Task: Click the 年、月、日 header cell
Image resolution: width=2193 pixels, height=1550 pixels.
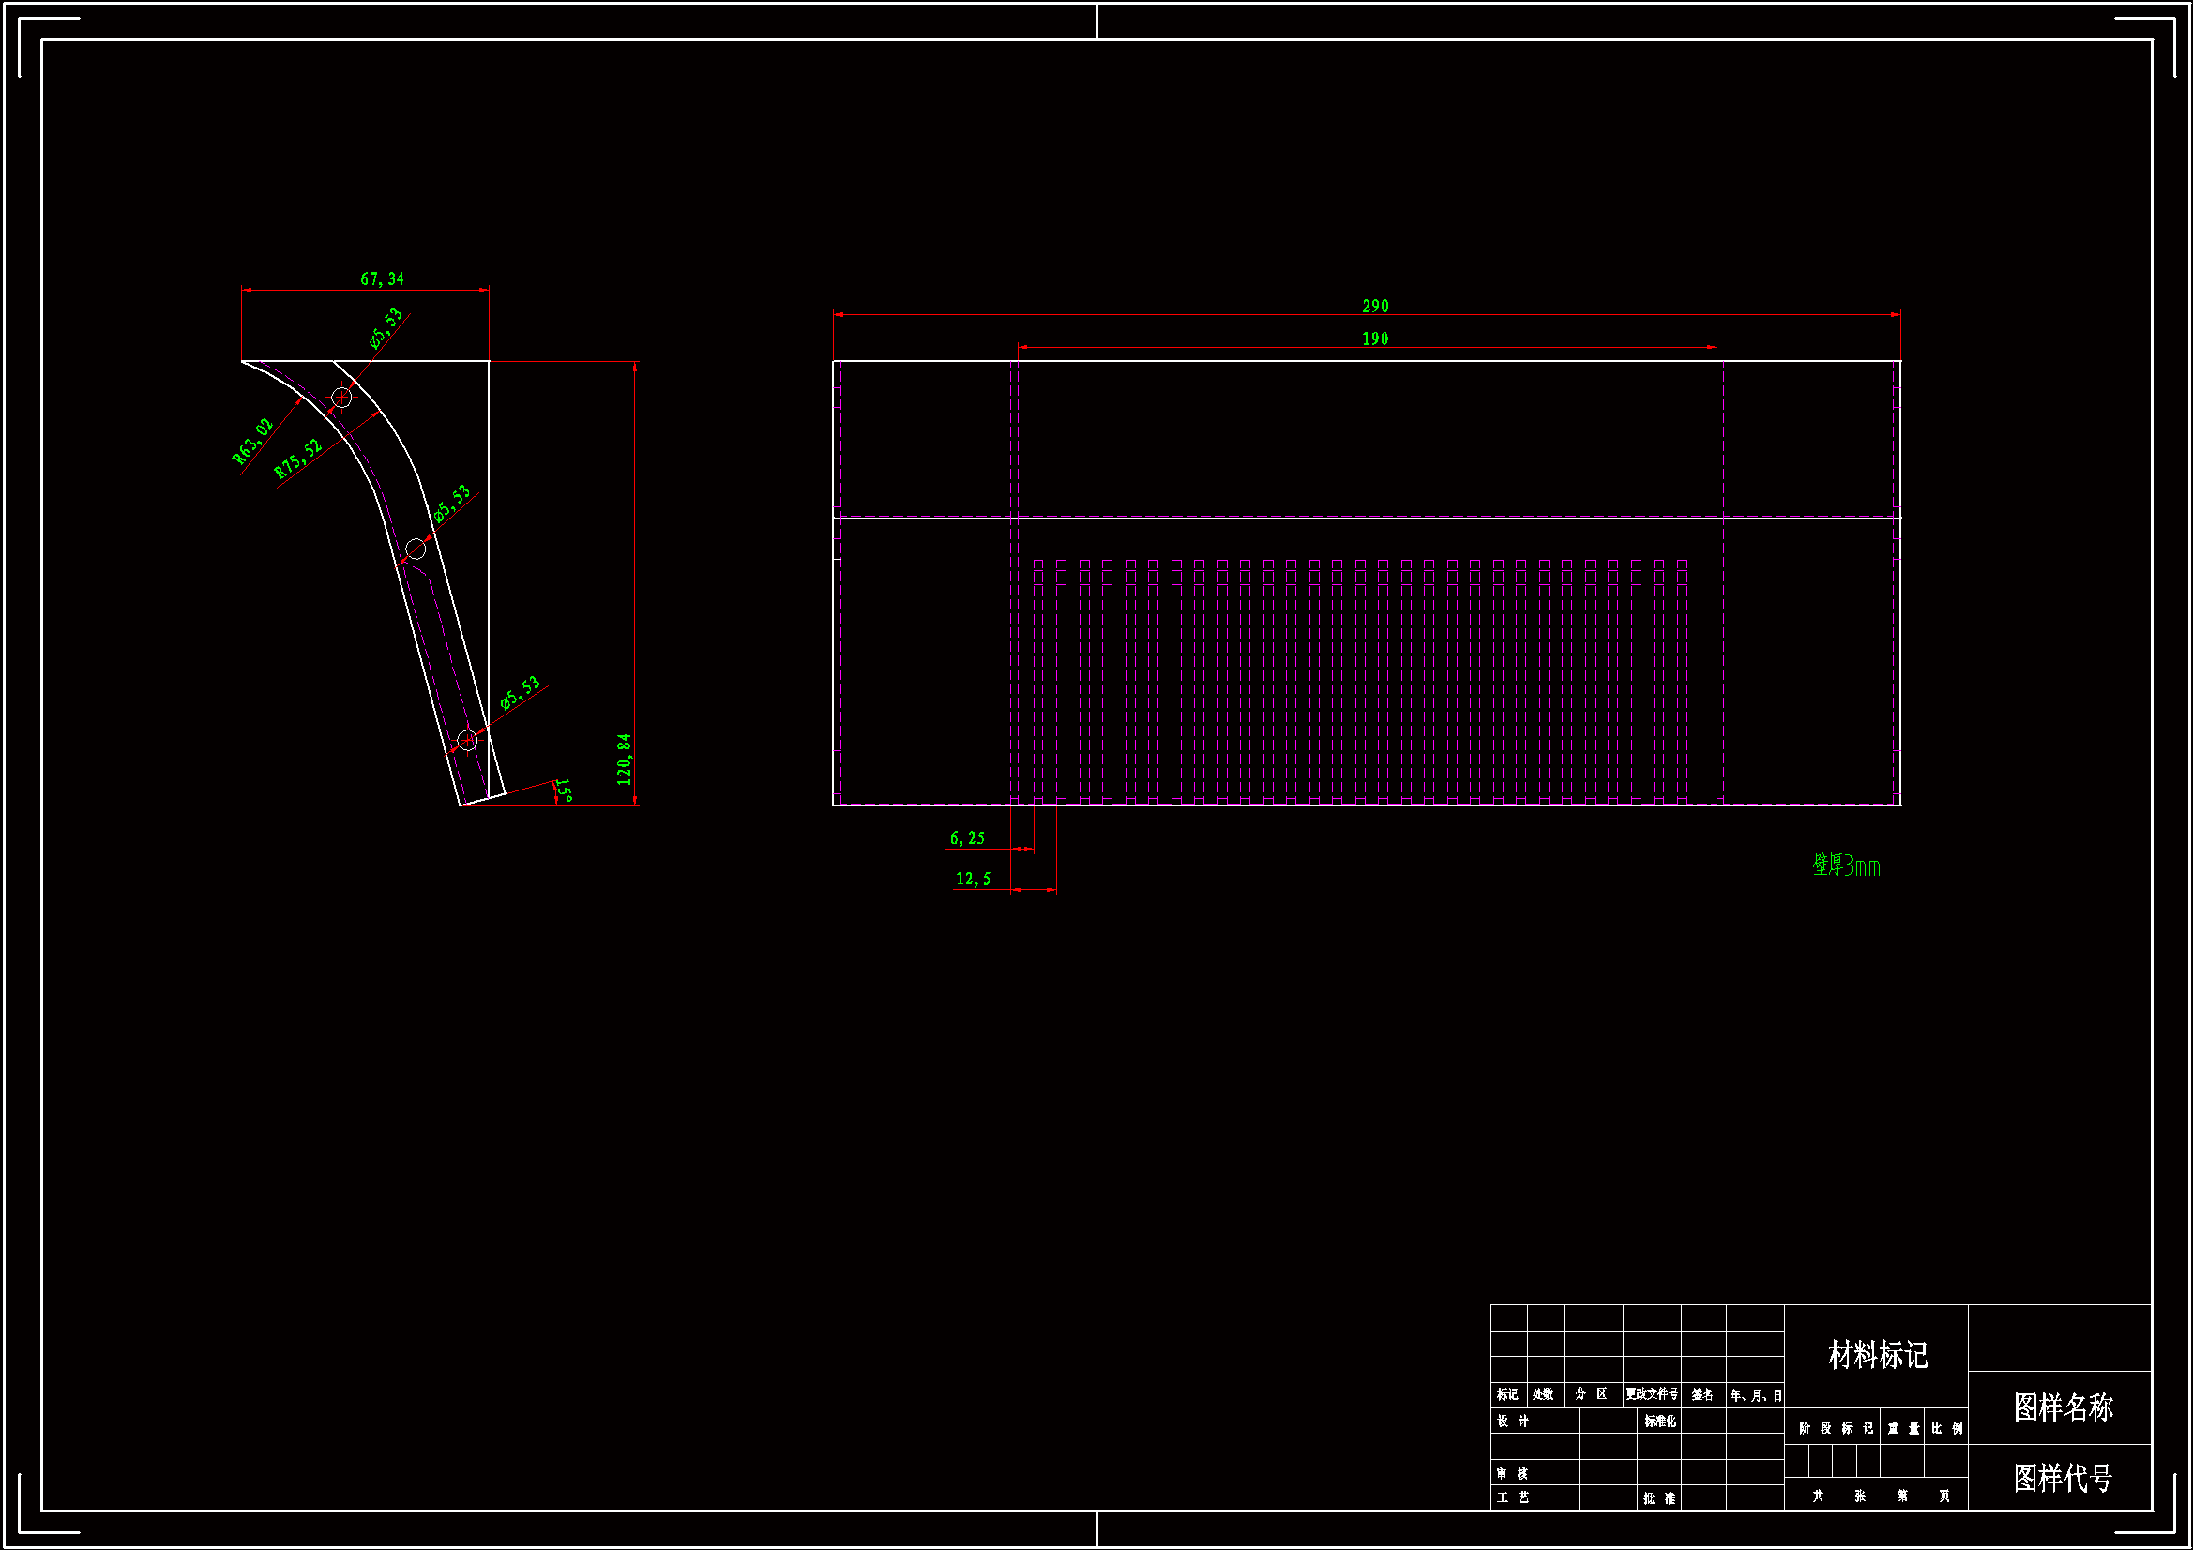Action: tap(1756, 1395)
